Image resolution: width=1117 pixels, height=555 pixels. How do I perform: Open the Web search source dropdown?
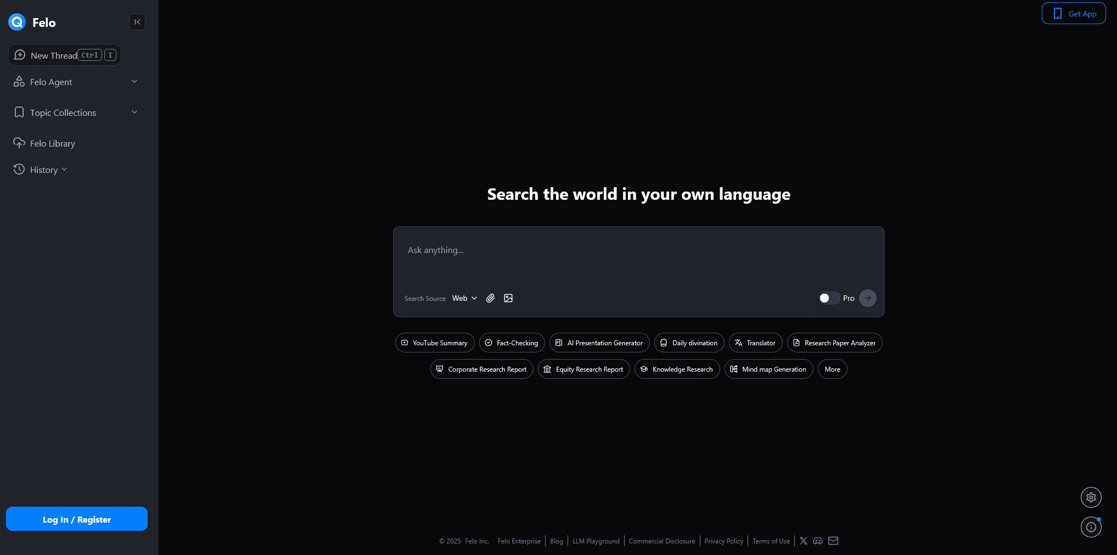[x=464, y=298]
